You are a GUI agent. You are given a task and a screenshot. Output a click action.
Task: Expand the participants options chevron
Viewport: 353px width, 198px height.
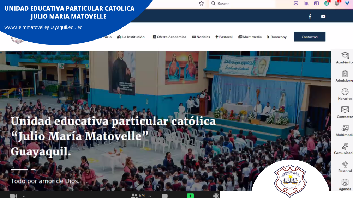pyautogui.click(x=149, y=196)
